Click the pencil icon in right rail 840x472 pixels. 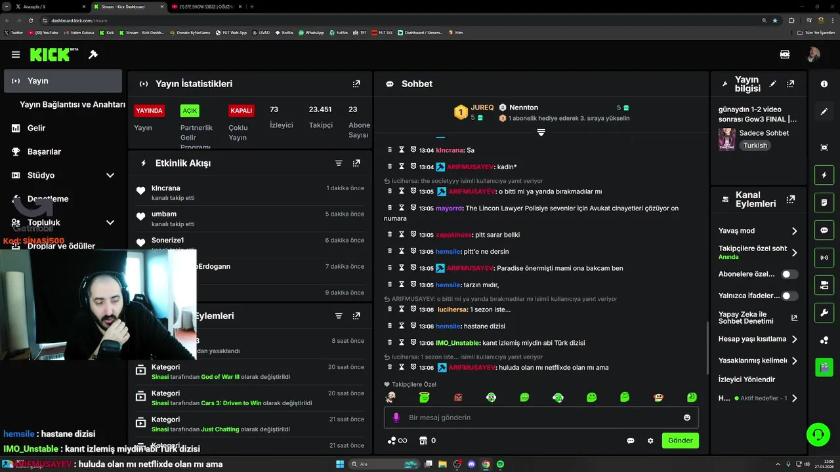[x=824, y=111]
